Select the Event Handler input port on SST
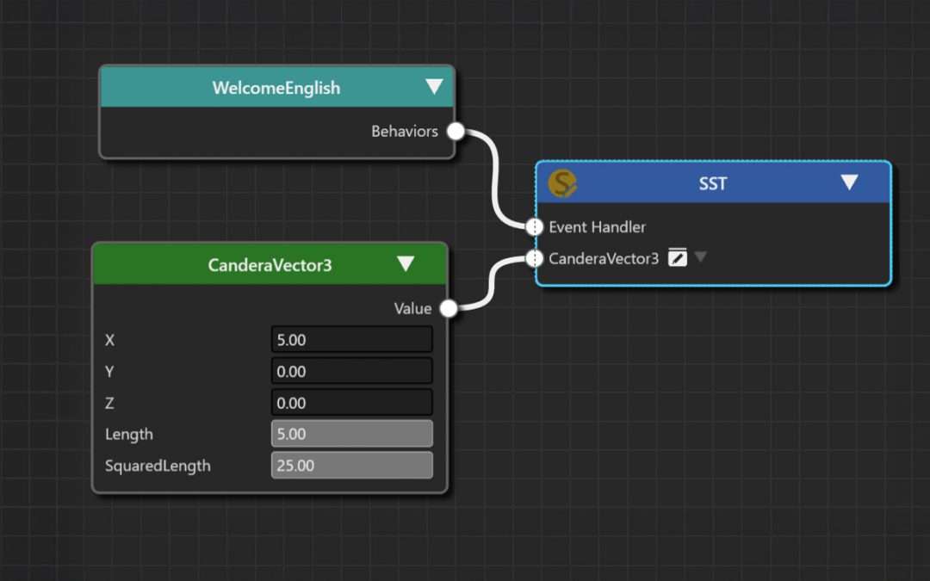 pyautogui.click(x=534, y=227)
